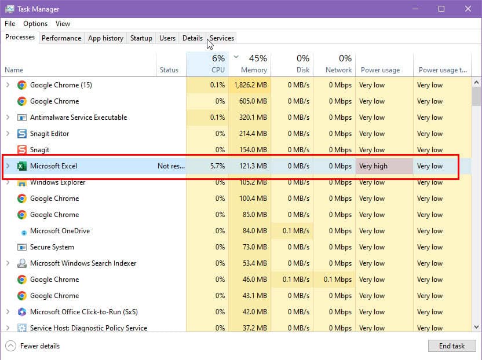Viewport: 482px width, 360px height.
Task: Click the Microsoft OneDrive cloud icon
Action: (24, 233)
